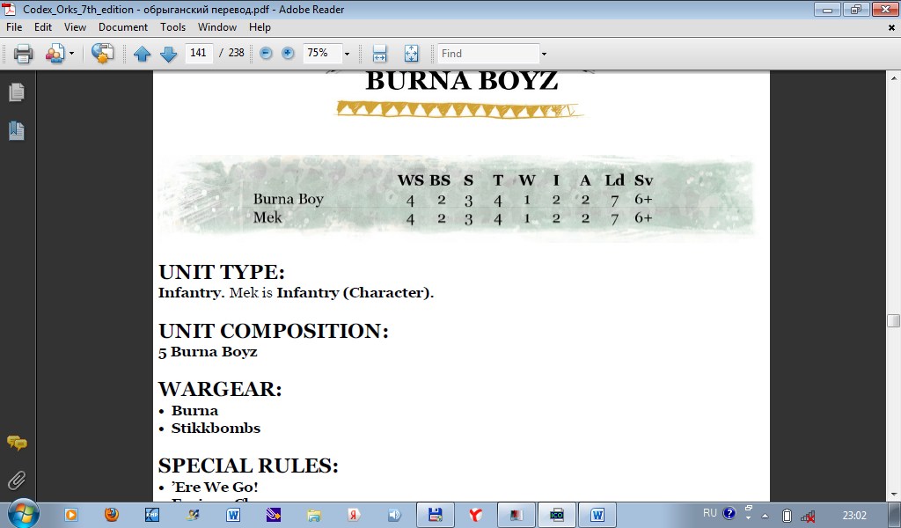Open the Tools menu
The width and height of the screenshot is (901, 528).
(x=172, y=27)
